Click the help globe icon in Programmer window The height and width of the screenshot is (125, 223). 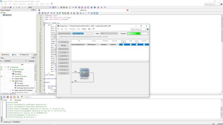click(x=148, y=29)
